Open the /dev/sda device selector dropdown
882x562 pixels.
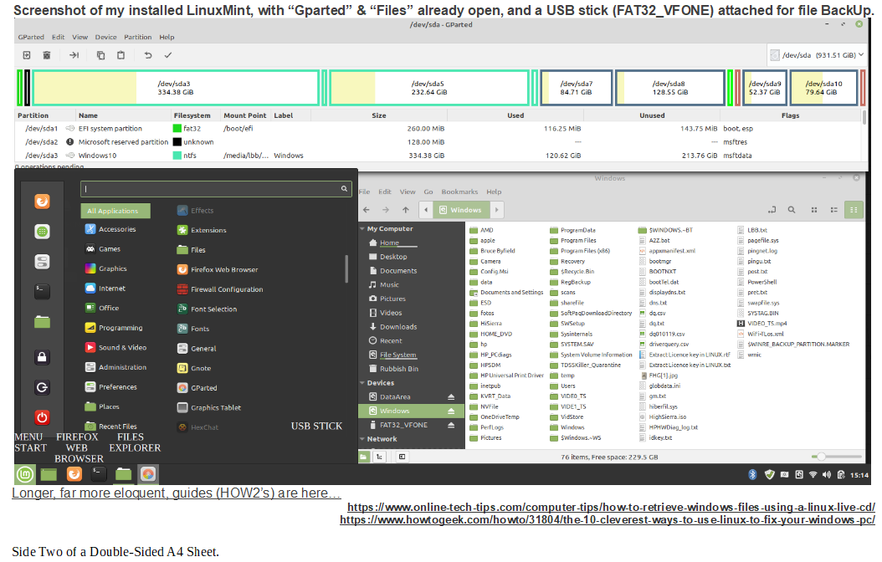(x=816, y=55)
